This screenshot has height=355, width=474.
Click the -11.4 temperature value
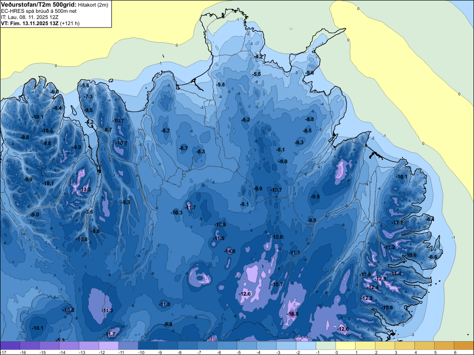[x=395, y=273]
